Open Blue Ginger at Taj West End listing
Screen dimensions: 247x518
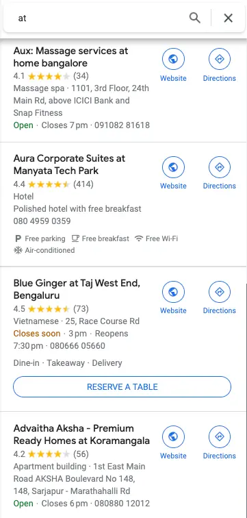click(77, 289)
